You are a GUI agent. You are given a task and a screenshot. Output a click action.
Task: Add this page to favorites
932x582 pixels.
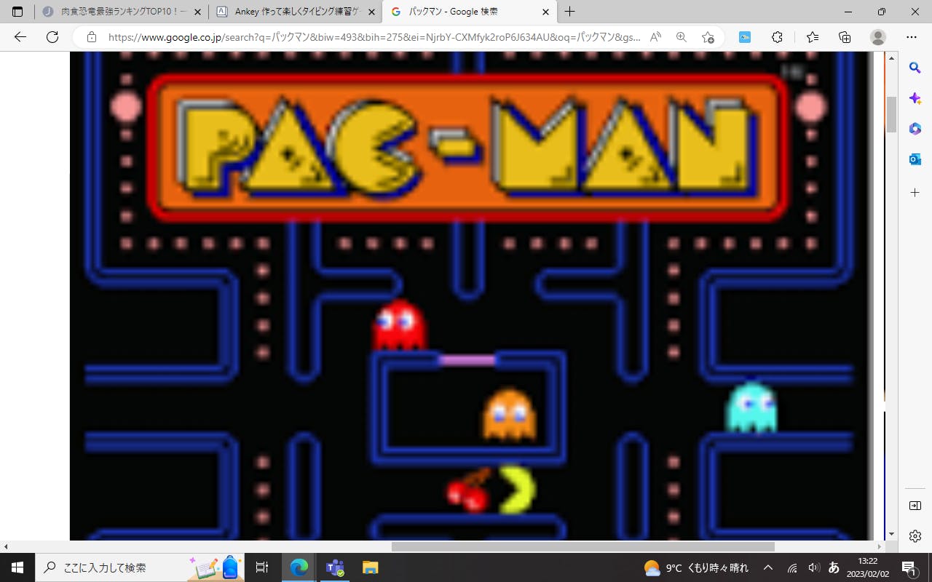coord(708,37)
